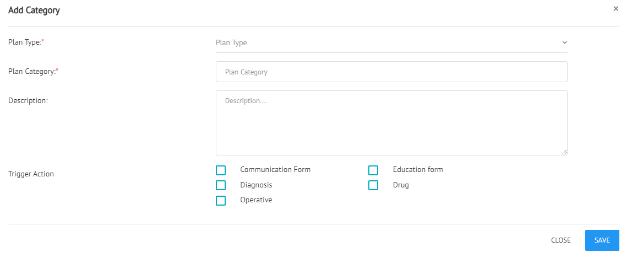
Task: Close the Add Category dialog with X
Action: click(x=615, y=9)
